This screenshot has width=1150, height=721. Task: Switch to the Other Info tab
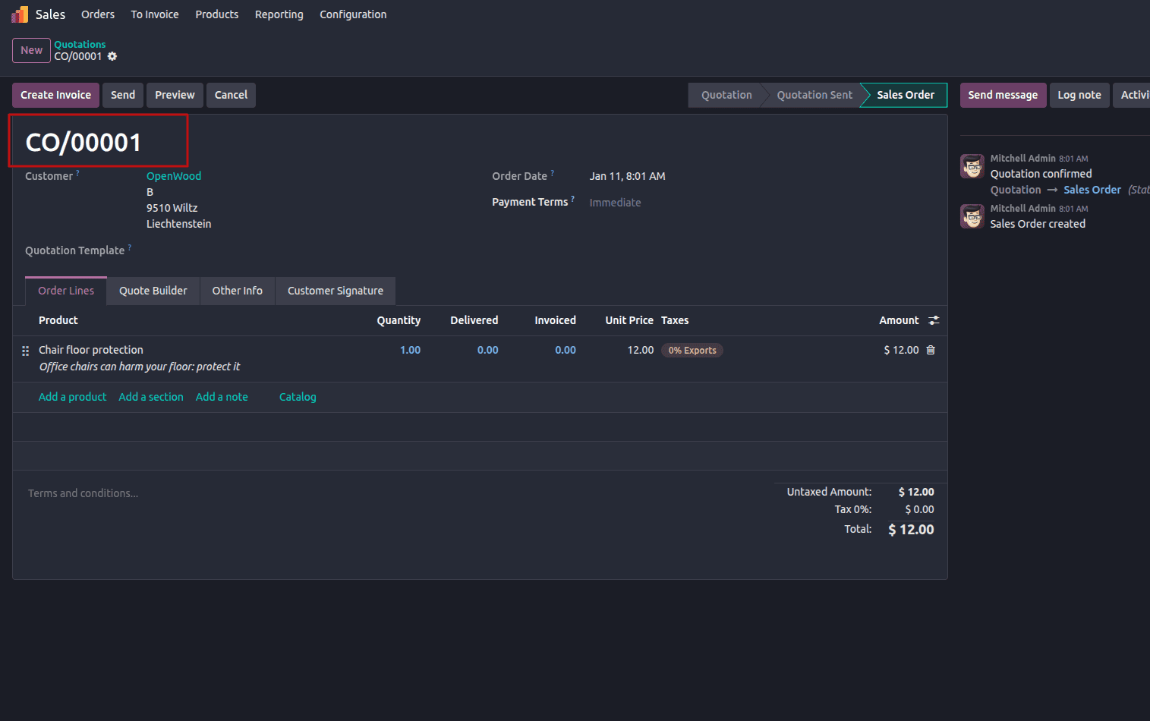[x=238, y=291]
